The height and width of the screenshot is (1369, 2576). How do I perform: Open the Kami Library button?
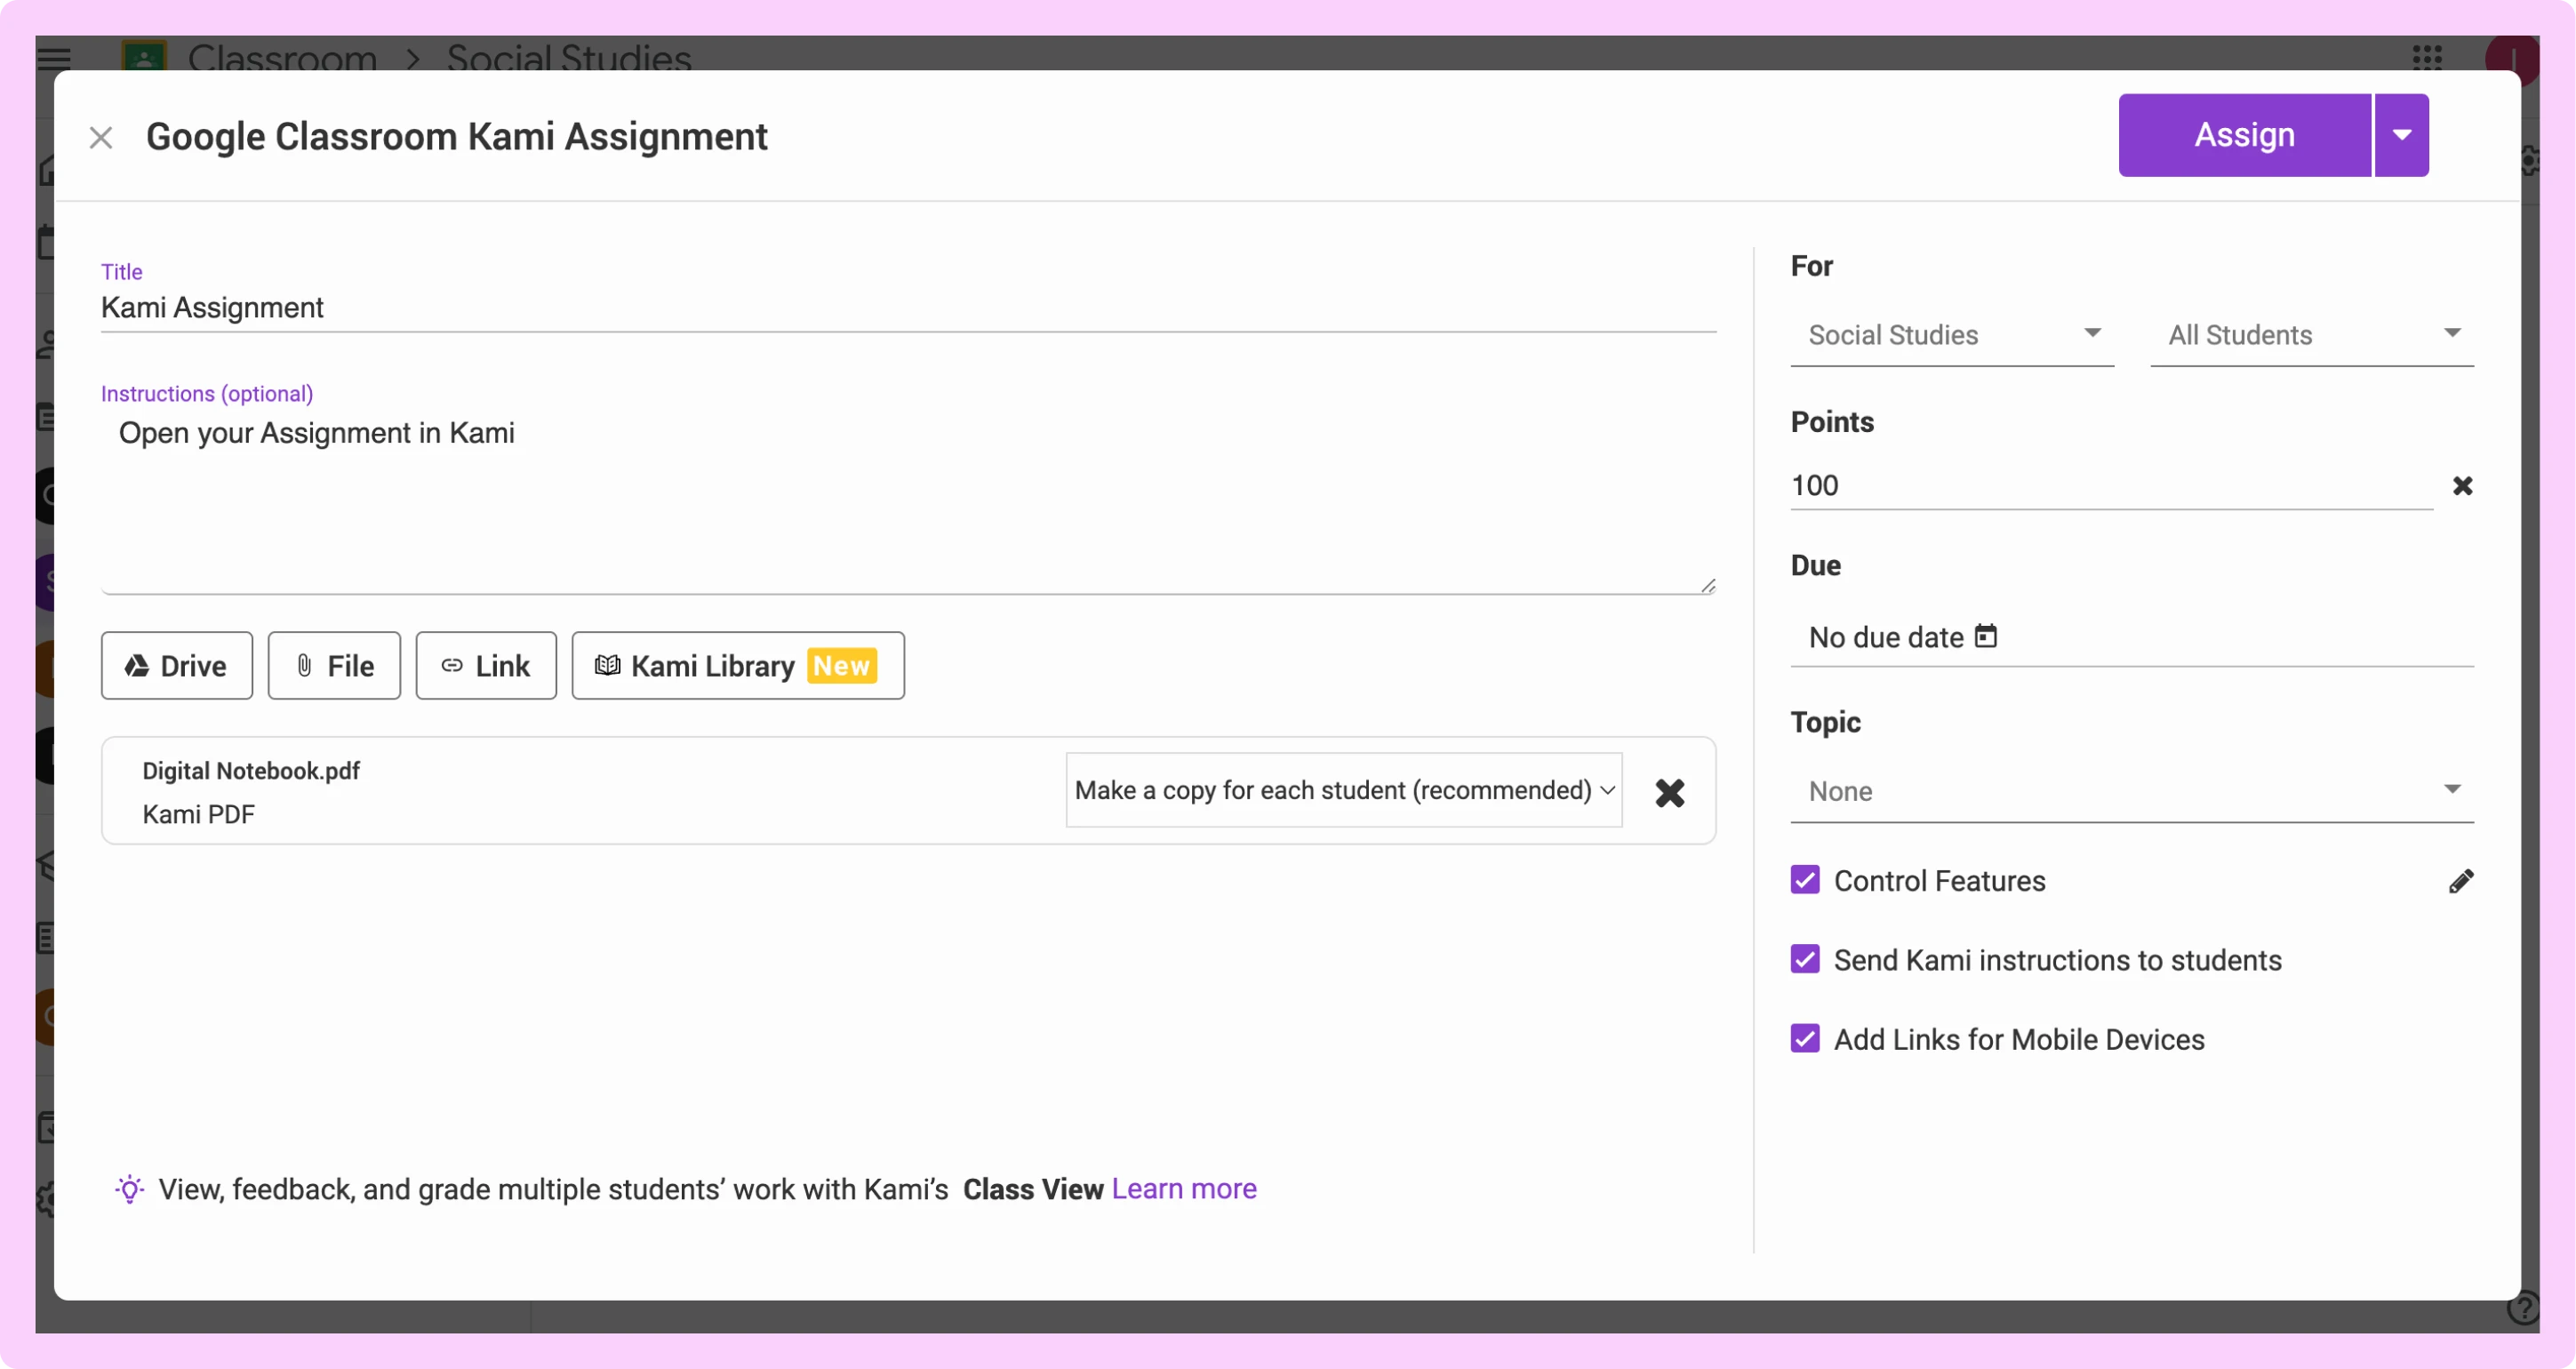point(737,666)
